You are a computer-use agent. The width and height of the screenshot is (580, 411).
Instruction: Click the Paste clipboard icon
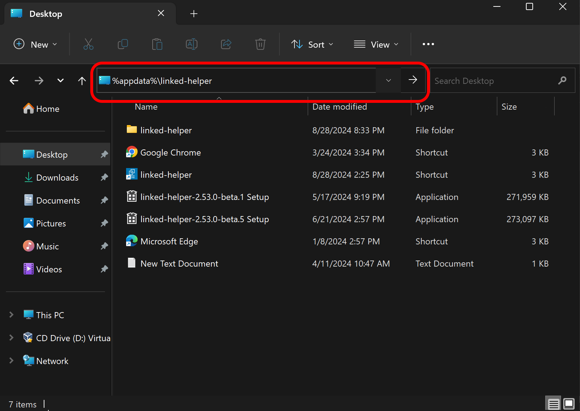click(157, 44)
